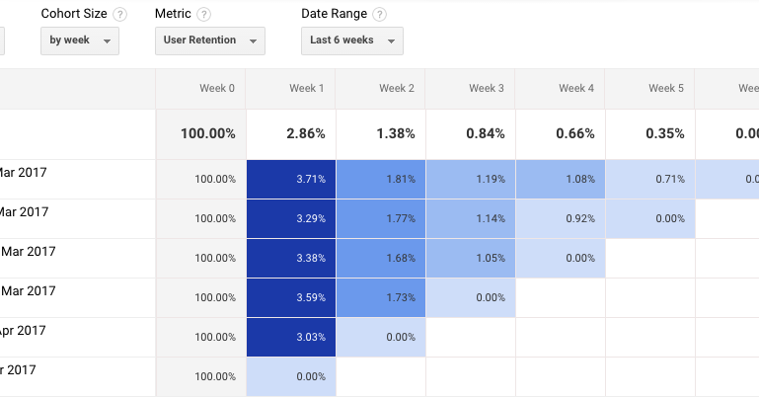Click the 1.81% Week 2 cell
This screenshot has width=759, height=399.
coord(381,179)
